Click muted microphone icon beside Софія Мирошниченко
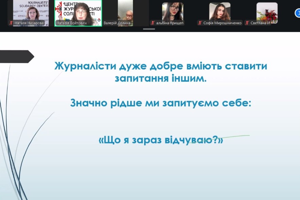 click(200, 23)
